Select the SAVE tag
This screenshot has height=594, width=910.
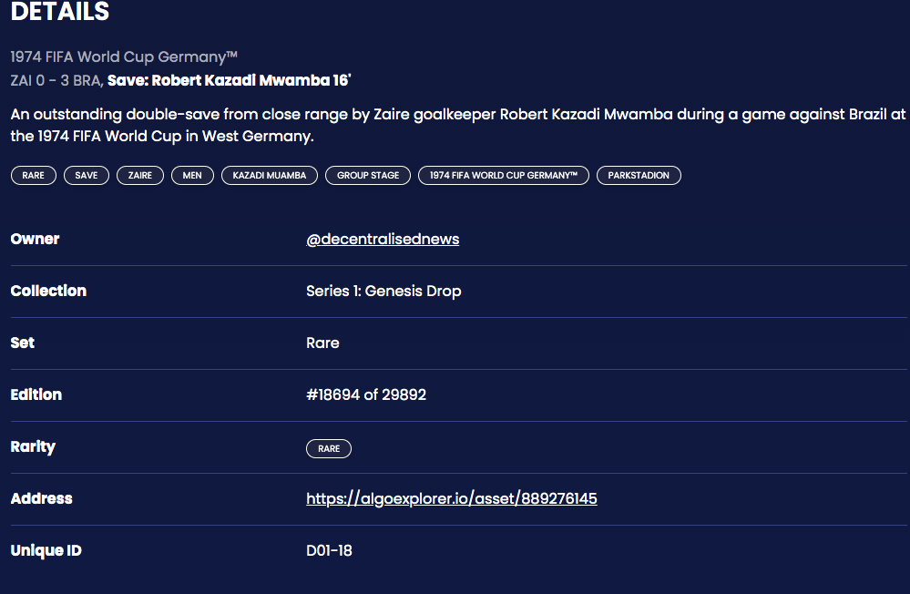(87, 175)
